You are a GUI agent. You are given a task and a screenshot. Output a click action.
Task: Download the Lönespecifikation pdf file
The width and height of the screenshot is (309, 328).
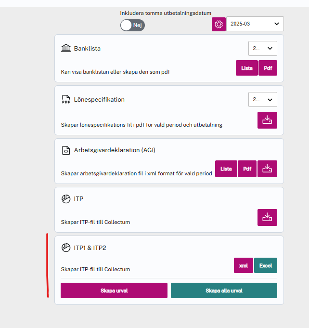tap(267, 120)
